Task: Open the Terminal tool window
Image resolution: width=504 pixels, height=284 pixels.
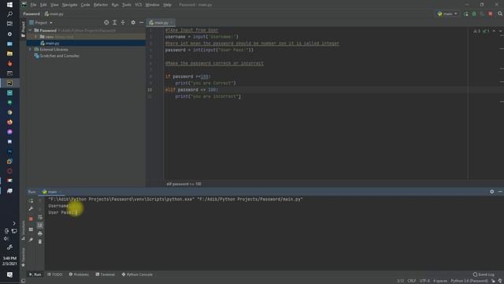Action: 105,275
